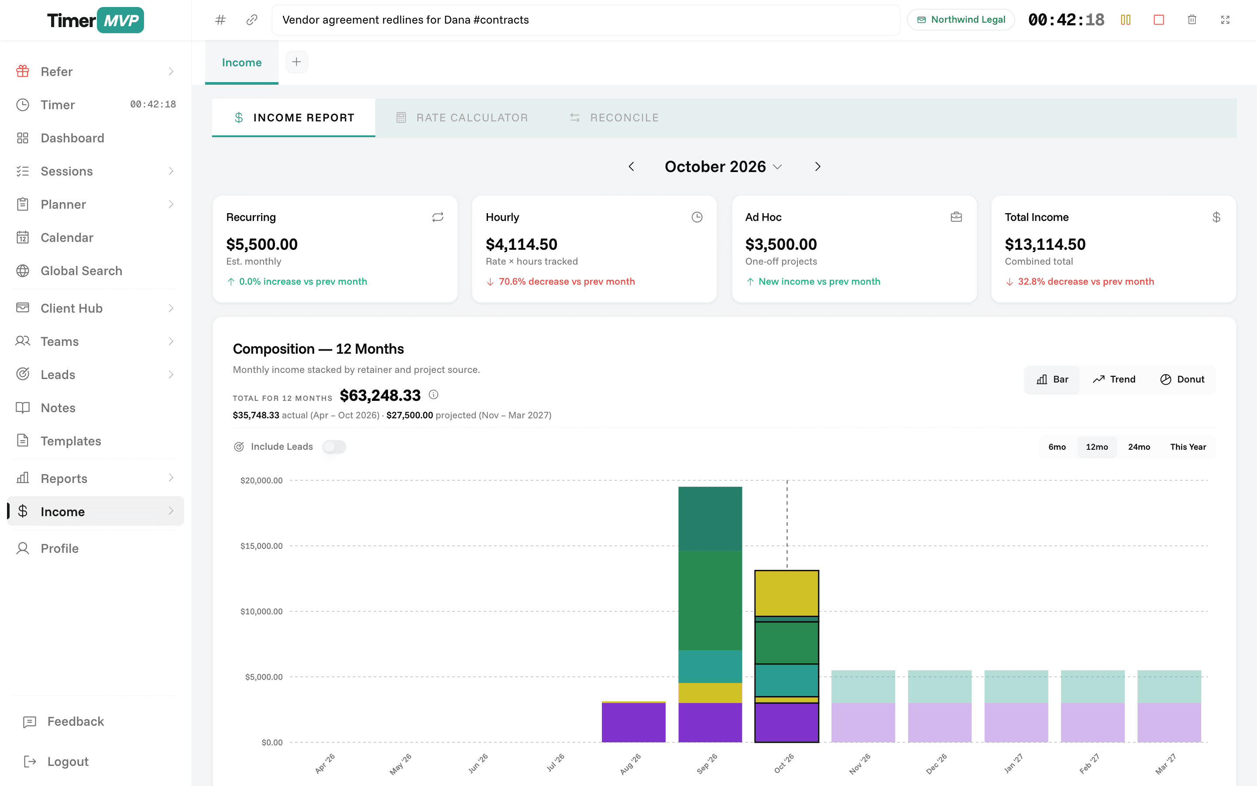Select the 24mo range option
1257x786 pixels.
tap(1139, 447)
